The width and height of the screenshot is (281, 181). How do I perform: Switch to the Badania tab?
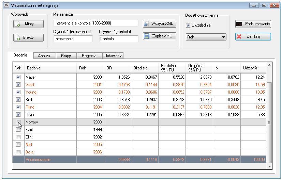tap(20, 55)
